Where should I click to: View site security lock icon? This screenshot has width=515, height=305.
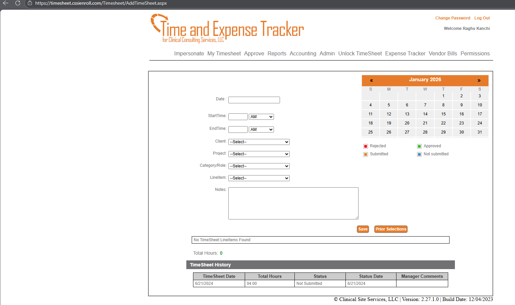(30, 3)
